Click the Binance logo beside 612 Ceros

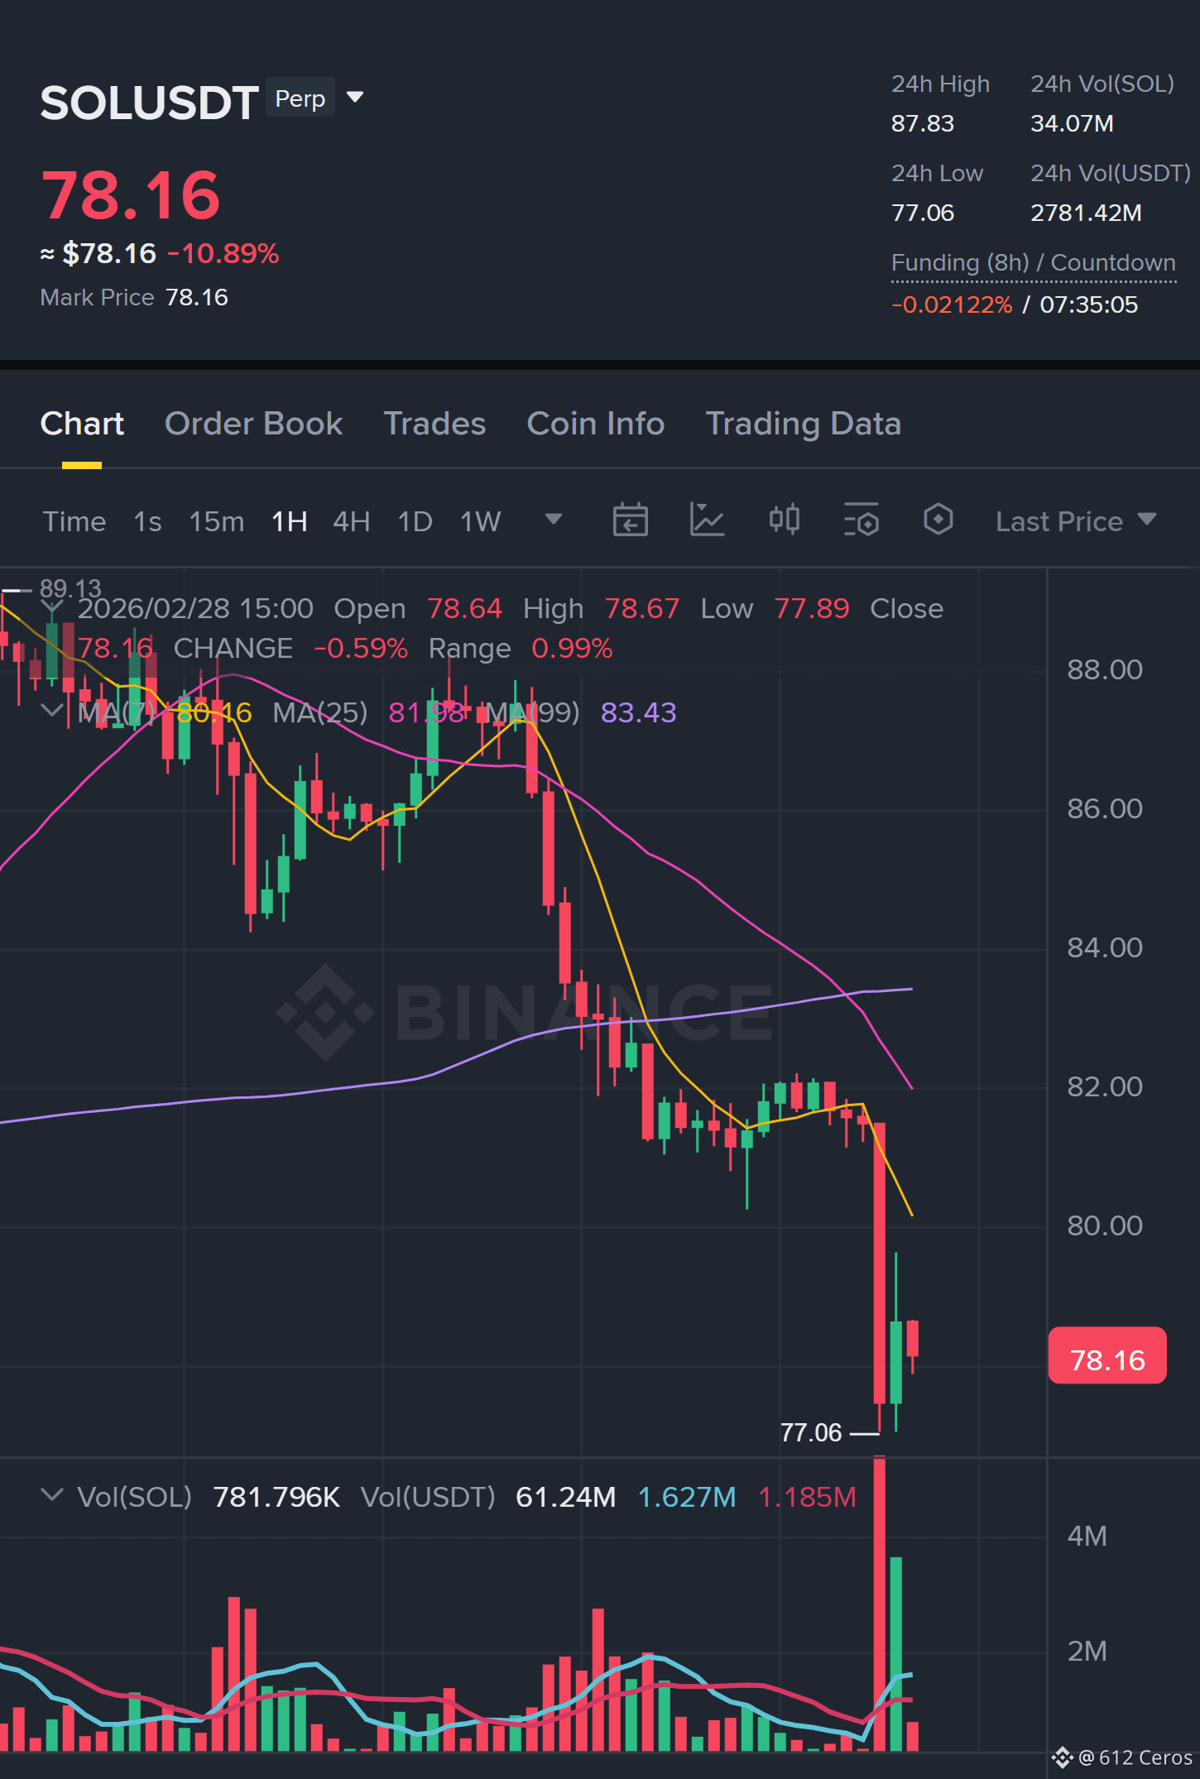click(1062, 1757)
